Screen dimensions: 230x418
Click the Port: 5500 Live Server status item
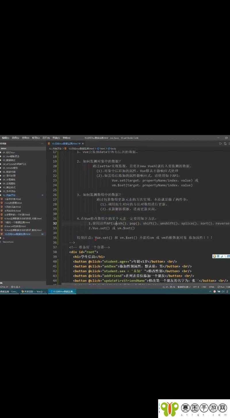point(224,287)
